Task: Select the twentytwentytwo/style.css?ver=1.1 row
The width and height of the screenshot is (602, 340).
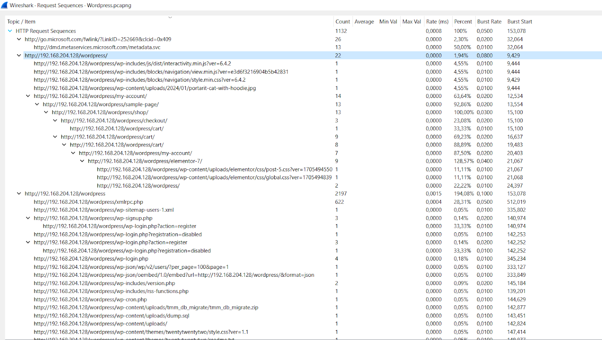Action: [x=303, y=332]
